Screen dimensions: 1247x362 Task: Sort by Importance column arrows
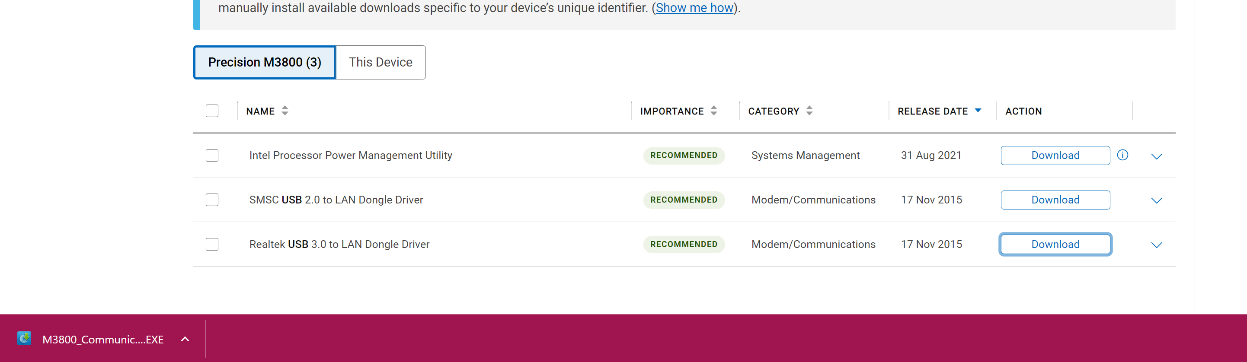713,111
